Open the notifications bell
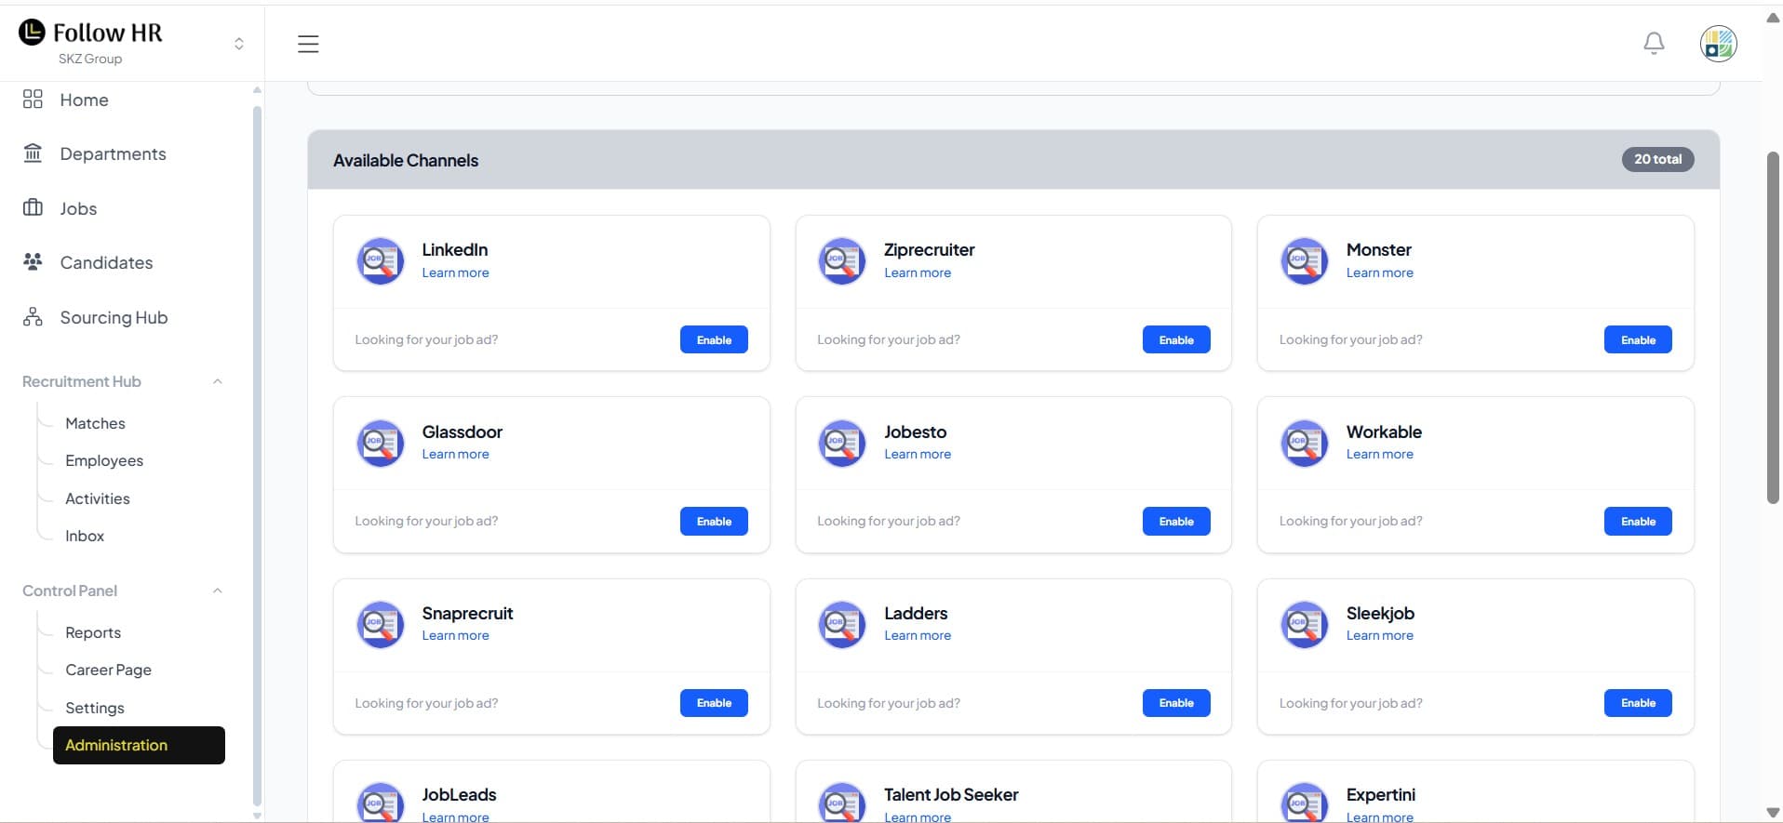The width and height of the screenshot is (1783, 823). tap(1654, 44)
